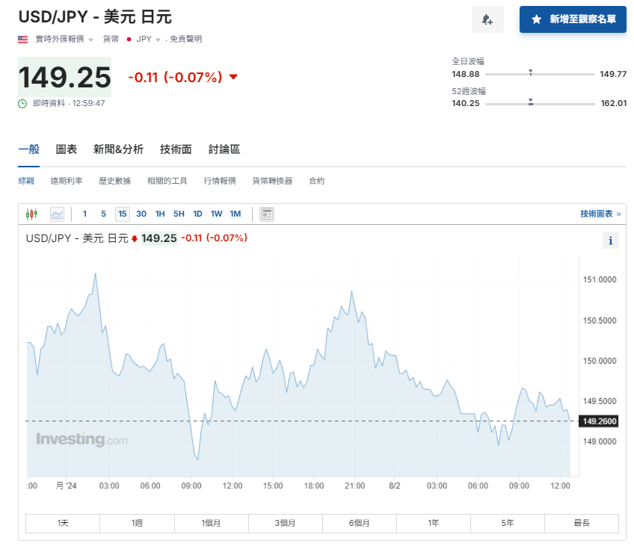Viewport: 634px width, 552px height.
Task: Enable the 30-minute chart interval
Action: click(x=141, y=214)
